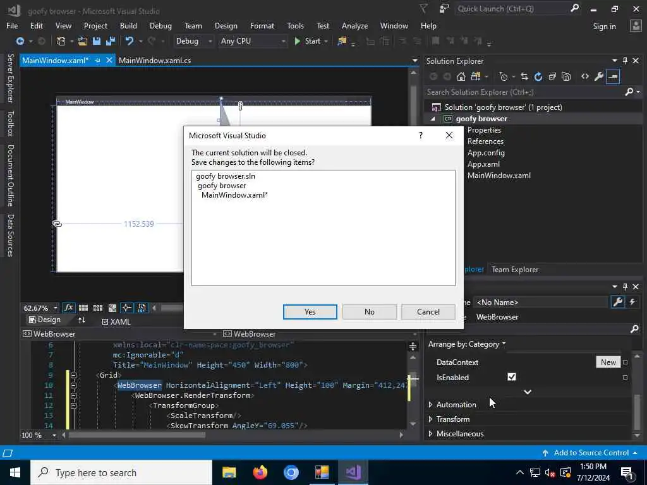Open the Format menu

[x=262, y=25]
